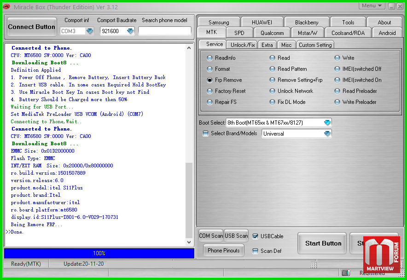
Task: Switch to the Android tab
Action: click(x=387, y=33)
